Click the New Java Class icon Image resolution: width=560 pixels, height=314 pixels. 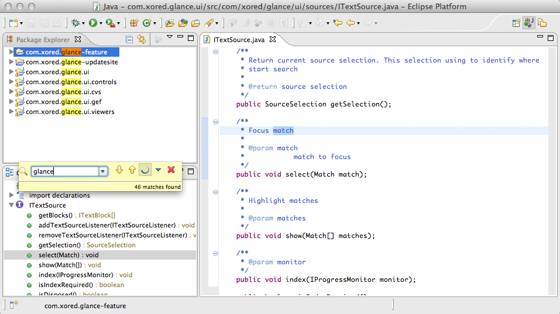point(147,23)
